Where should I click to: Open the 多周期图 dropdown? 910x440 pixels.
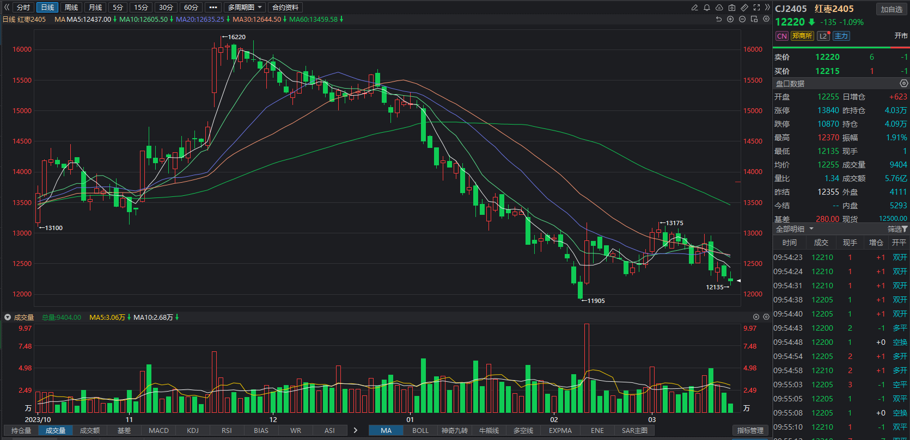[245, 8]
